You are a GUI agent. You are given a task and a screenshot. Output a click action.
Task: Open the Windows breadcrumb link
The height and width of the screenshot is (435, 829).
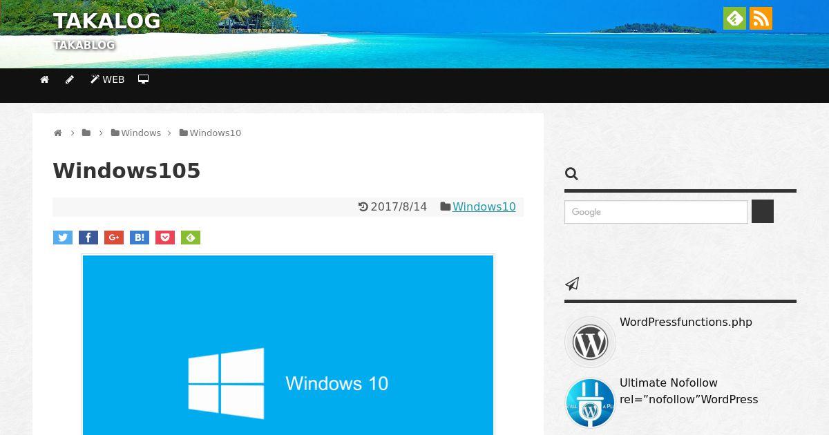(136, 133)
